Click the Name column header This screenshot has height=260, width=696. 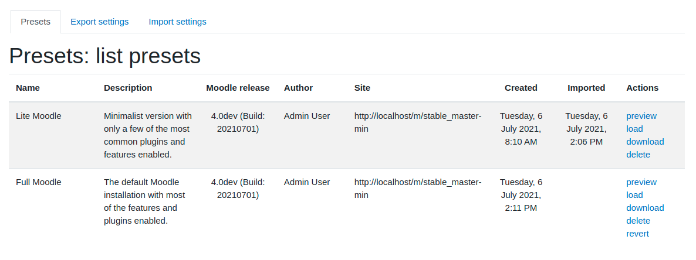coord(28,88)
